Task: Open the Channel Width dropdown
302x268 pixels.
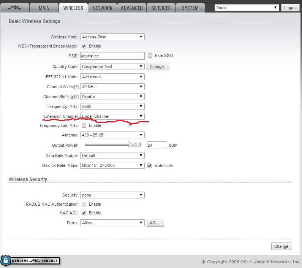Action: click(112, 87)
